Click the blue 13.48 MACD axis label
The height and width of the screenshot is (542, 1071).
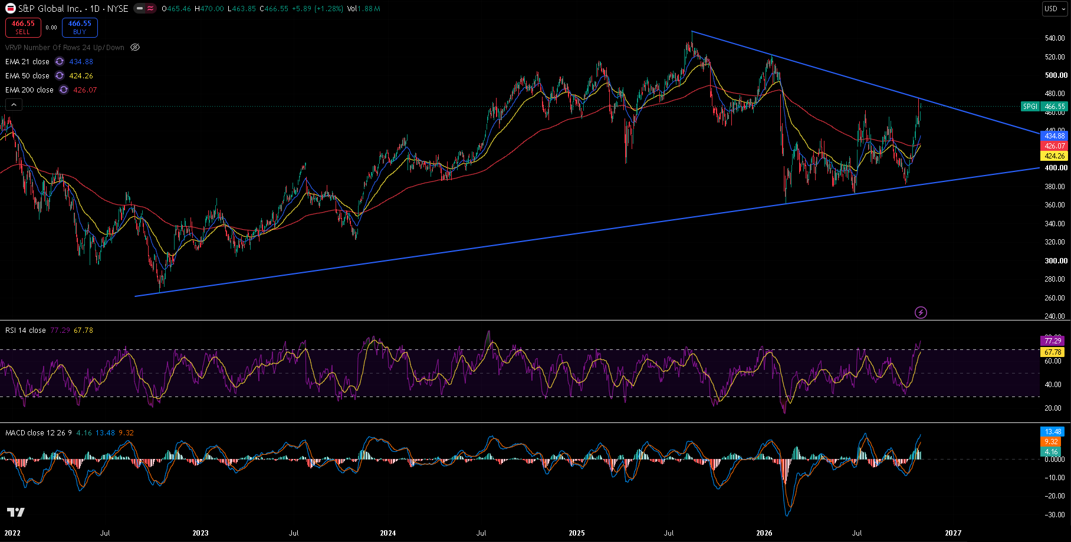[x=1053, y=432]
